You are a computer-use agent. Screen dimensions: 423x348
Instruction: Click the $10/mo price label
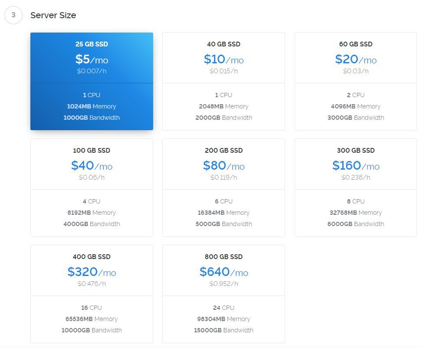(x=223, y=60)
